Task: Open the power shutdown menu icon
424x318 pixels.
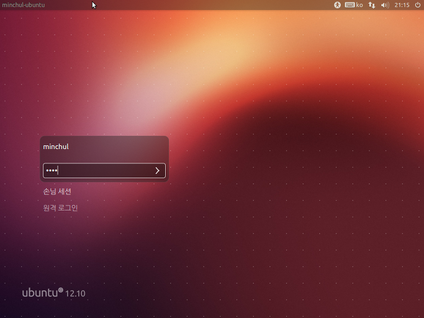Action: pyautogui.click(x=417, y=5)
